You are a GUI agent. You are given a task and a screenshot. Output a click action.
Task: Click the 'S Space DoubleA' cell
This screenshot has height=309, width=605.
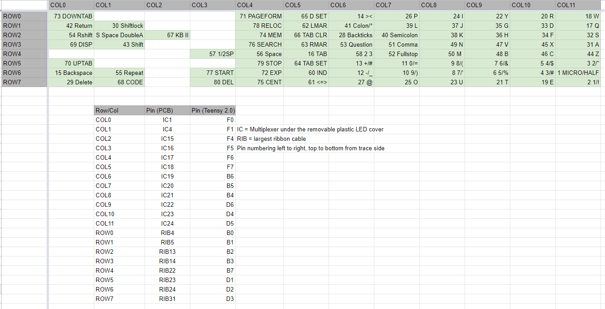119,35
